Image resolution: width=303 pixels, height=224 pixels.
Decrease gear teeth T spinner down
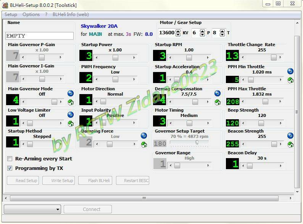pos(222,35)
